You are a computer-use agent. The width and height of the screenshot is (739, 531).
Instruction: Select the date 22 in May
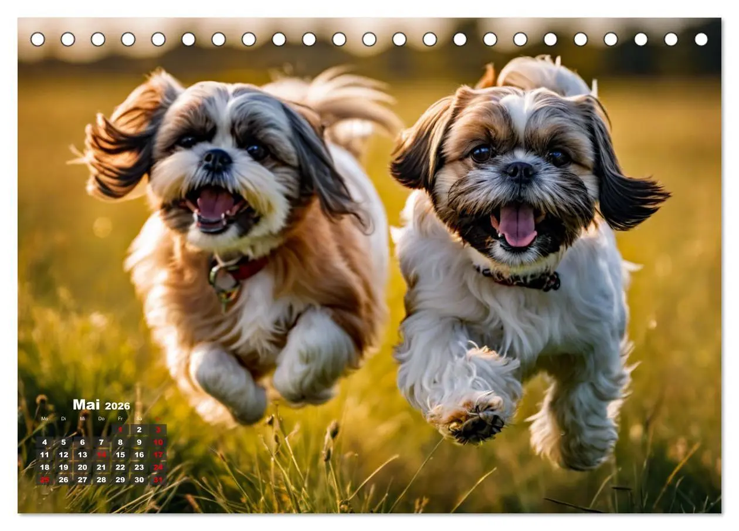pos(120,468)
